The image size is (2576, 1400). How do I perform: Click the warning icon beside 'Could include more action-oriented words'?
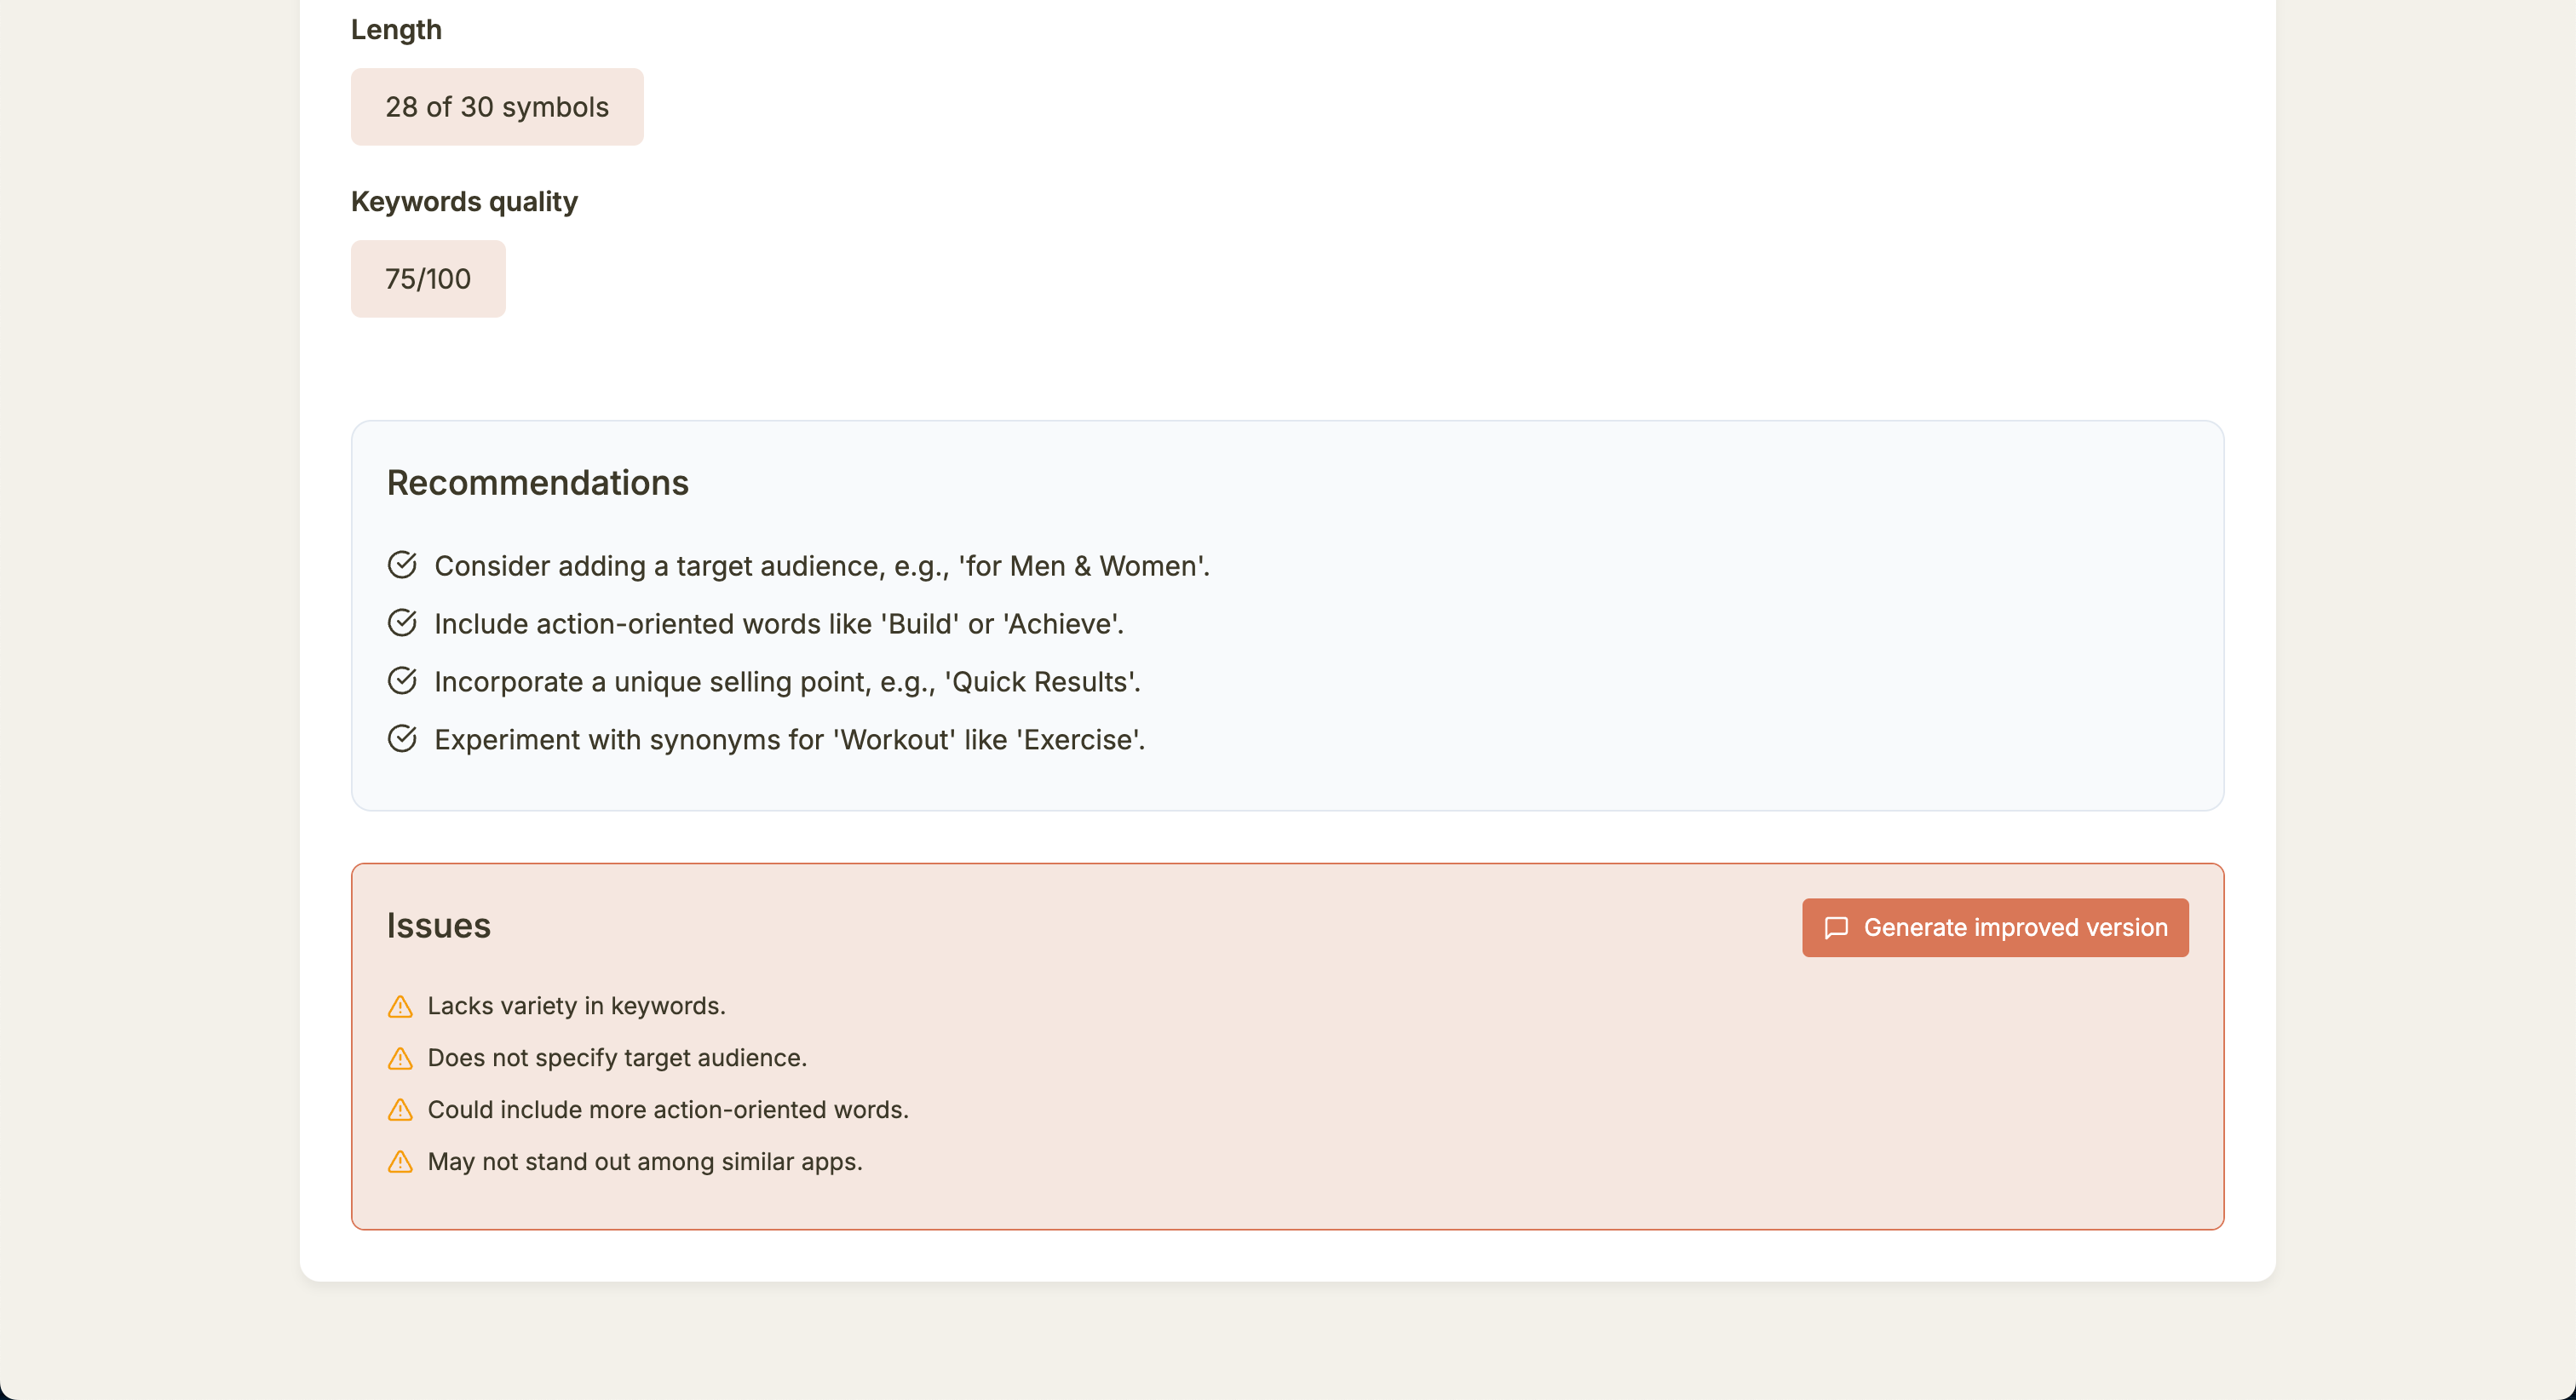(x=400, y=1110)
